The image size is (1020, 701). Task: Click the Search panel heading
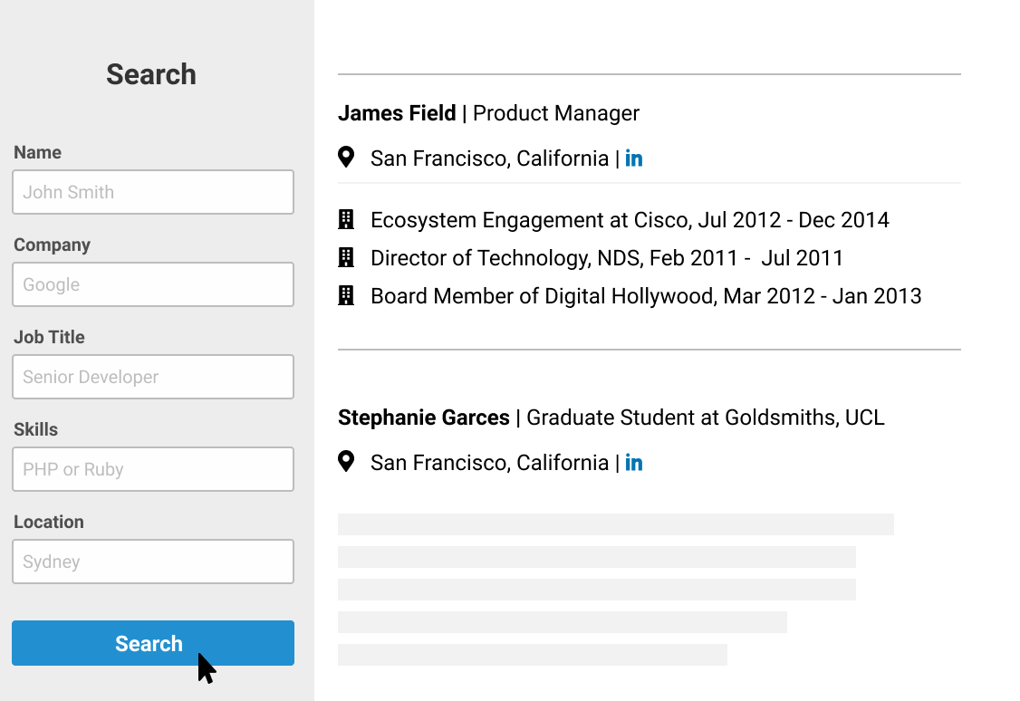pyautogui.click(x=151, y=74)
